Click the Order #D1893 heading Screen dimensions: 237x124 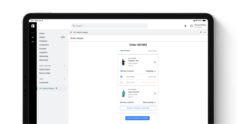pos(138,45)
